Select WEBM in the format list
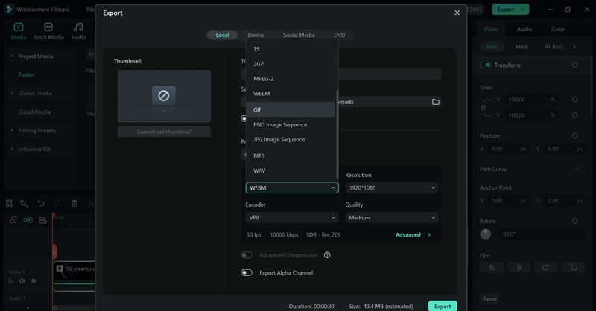Viewport: 596px width, 311px height. [291, 94]
